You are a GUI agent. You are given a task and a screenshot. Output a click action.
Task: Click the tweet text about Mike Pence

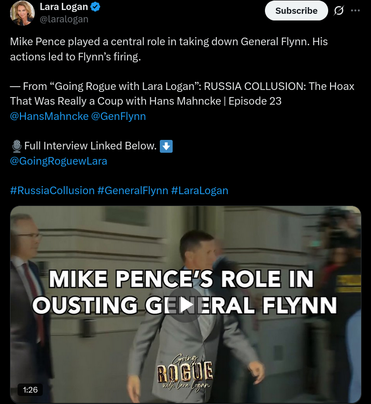point(169,49)
